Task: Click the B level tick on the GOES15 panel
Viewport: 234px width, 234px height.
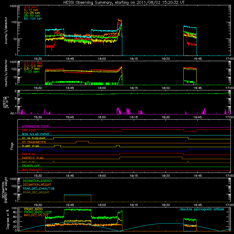Action: [16, 99]
